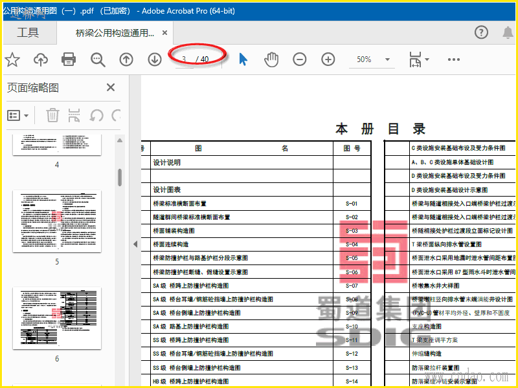
Task: Select the 桥梁公用构造通用 document tab
Action: click(x=115, y=33)
